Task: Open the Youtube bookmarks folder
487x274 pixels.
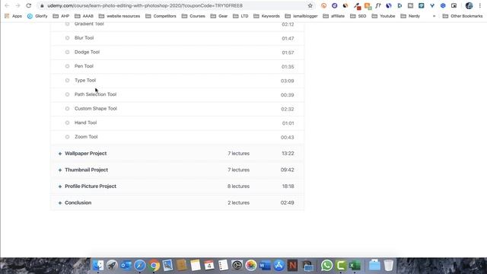Action: 384,16
